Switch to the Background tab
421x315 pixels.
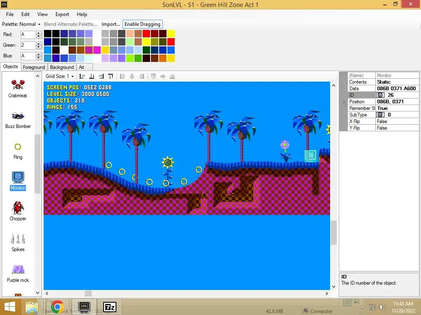coord(62,67)
